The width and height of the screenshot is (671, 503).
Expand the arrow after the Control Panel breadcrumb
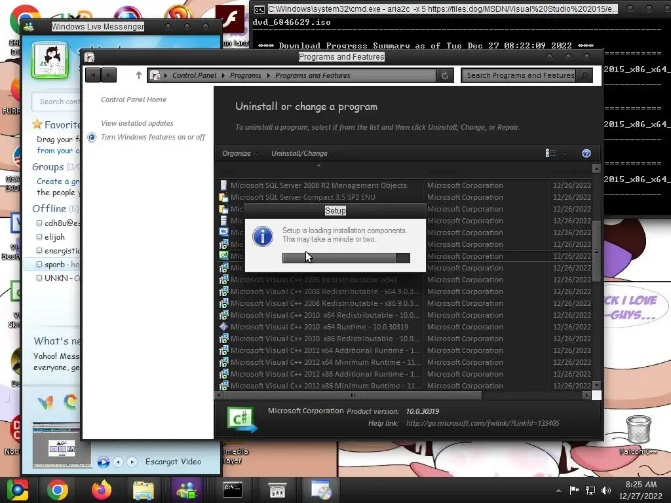[223, 76]
